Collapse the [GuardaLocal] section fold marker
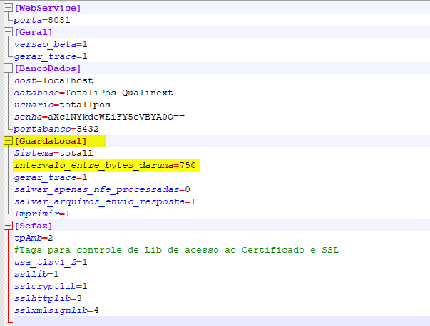The image size is (430, 326). 9,141
